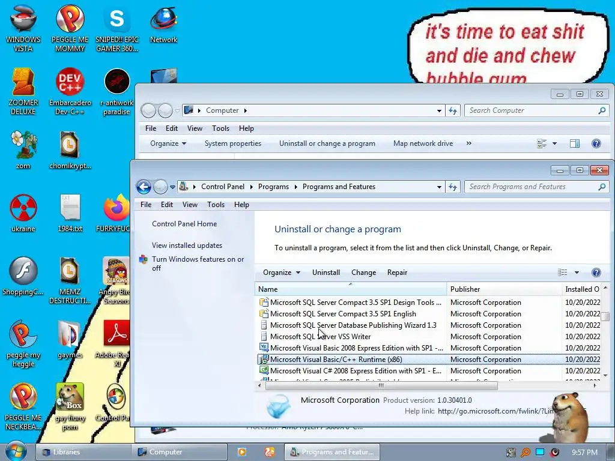The width and height of the screenshot is (615, 461).
Task: Select Microsoft SQL Server VSS Writer row
Action: pyautogui.click(x=429, y=336)
